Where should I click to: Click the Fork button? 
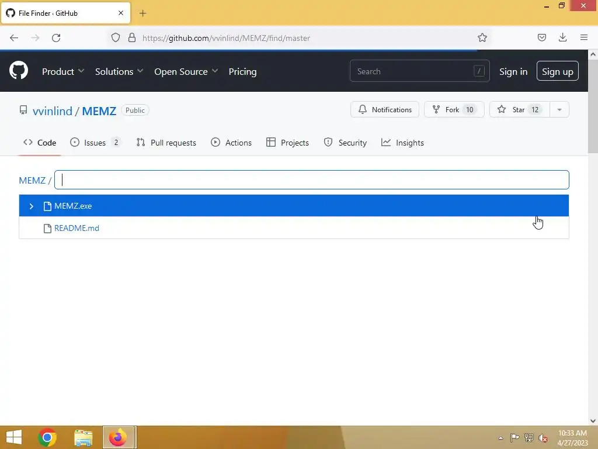(454, 109)
